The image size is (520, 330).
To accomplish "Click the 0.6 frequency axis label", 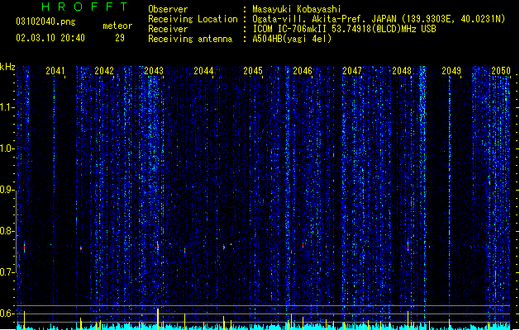I will tap(7, 313).
